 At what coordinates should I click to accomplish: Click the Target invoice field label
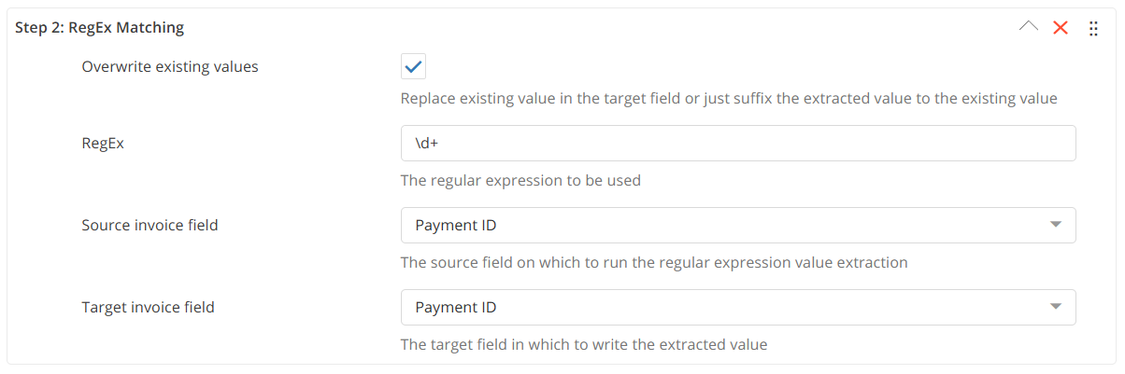pyautogui.click(x=148, y=307)
